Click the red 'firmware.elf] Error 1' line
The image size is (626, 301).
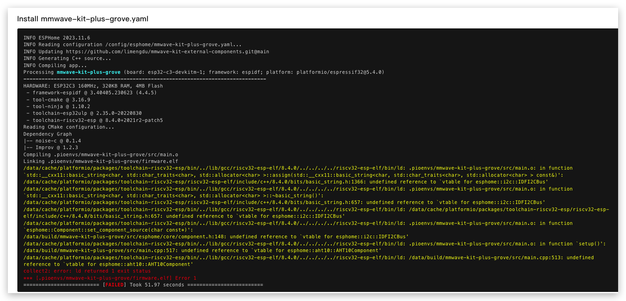click(110, 278)
